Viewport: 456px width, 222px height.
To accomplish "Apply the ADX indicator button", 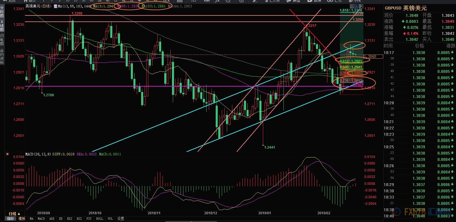I will tap(52, 219).
